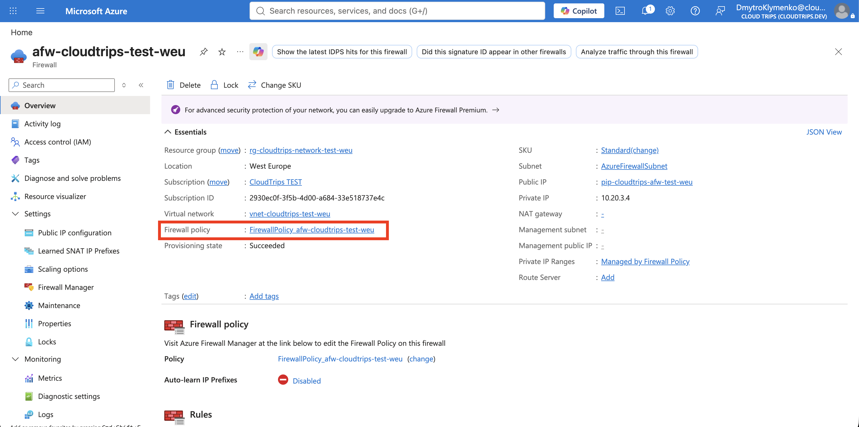Click Add tags link

pyautogui.click(x=264, y=296)
